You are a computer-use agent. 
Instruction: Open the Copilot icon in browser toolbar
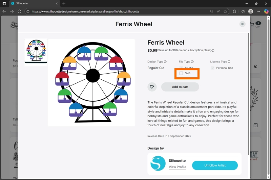(x=266, y=11)
